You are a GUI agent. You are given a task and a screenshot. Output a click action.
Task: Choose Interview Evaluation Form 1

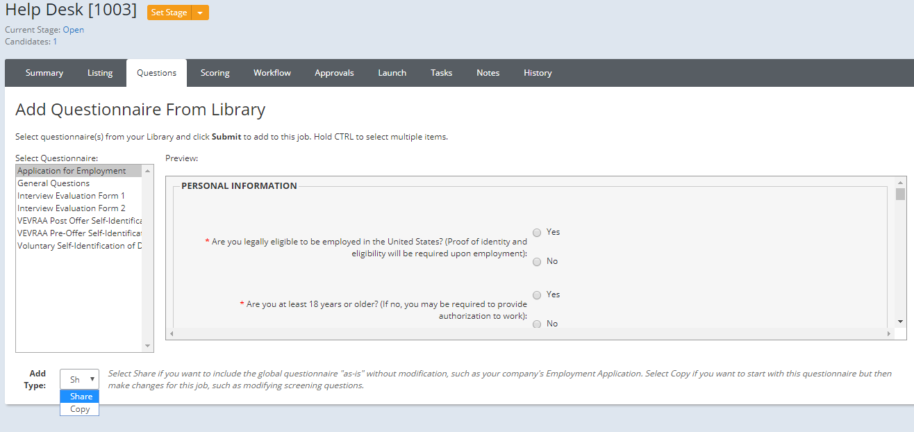(79, 196)
